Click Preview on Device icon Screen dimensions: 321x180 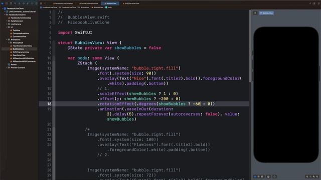pyautogui.click(x=274, y=176)
